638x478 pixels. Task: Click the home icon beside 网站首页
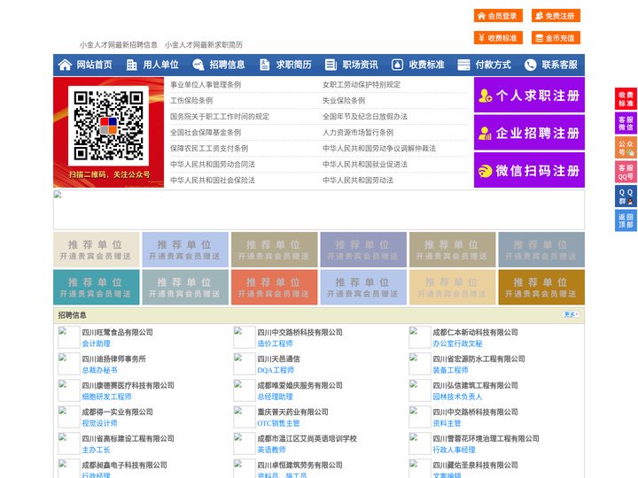pos(65,65)
